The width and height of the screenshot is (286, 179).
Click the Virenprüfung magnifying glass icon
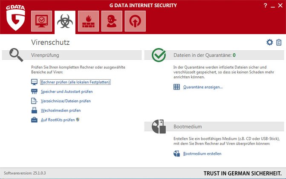click(x=16, y=55)
